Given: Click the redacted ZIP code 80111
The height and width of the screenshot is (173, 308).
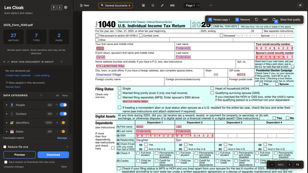Looking at the screenshot, I should point(241,75).
